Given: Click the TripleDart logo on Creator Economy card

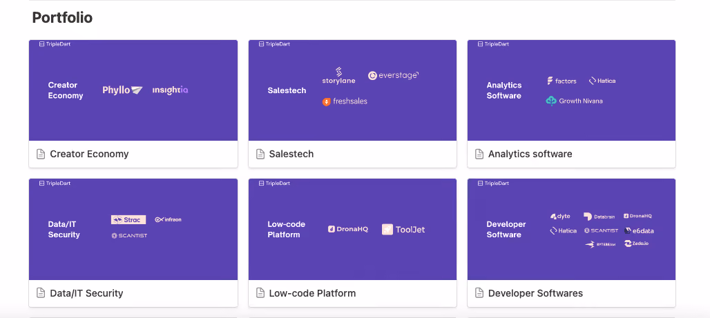Looking at the screenshot, I should [x=55, y=44].
